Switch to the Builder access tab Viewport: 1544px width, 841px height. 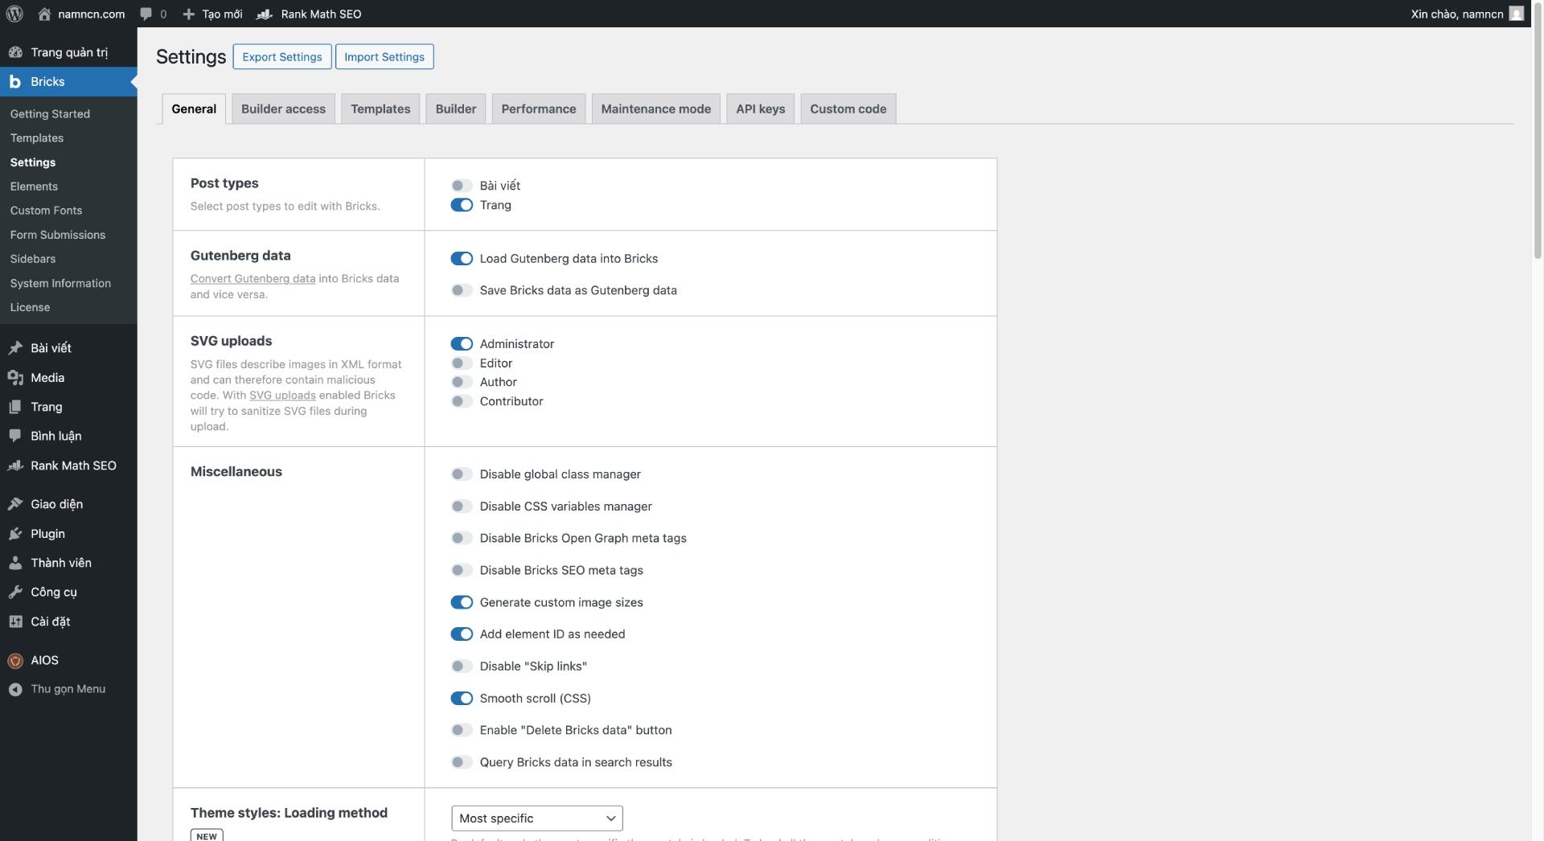coord(283,109)
